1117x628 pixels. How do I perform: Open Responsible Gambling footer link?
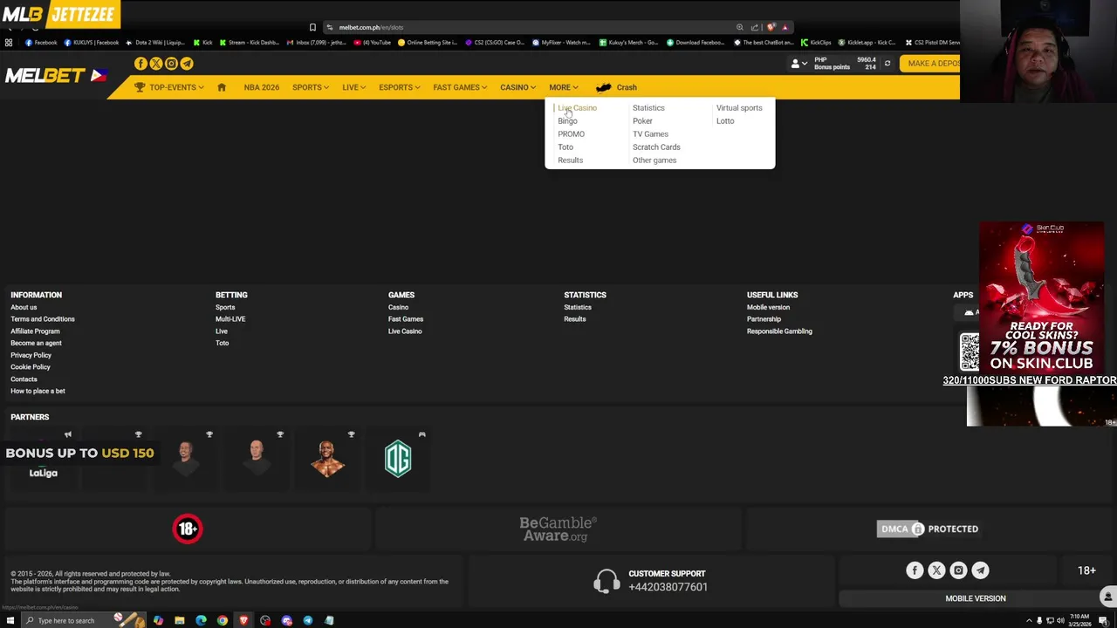(x=779, y=331)
